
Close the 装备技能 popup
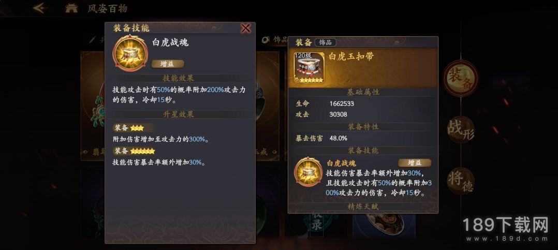[x=245, y=28]
